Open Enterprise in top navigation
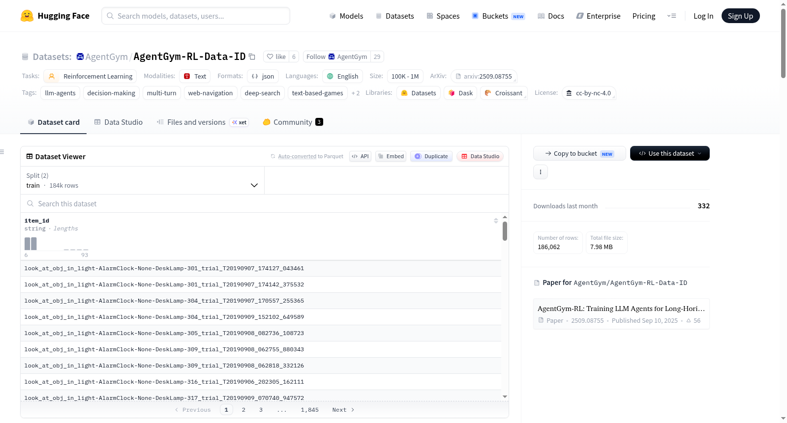787x423 pixels. click(x=598, y=16)
